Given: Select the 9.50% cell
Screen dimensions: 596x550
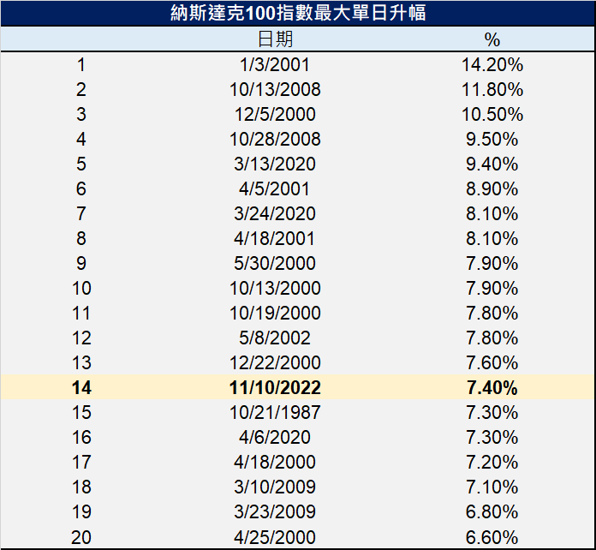Looking at the screenshot, I should pos(492,139).
